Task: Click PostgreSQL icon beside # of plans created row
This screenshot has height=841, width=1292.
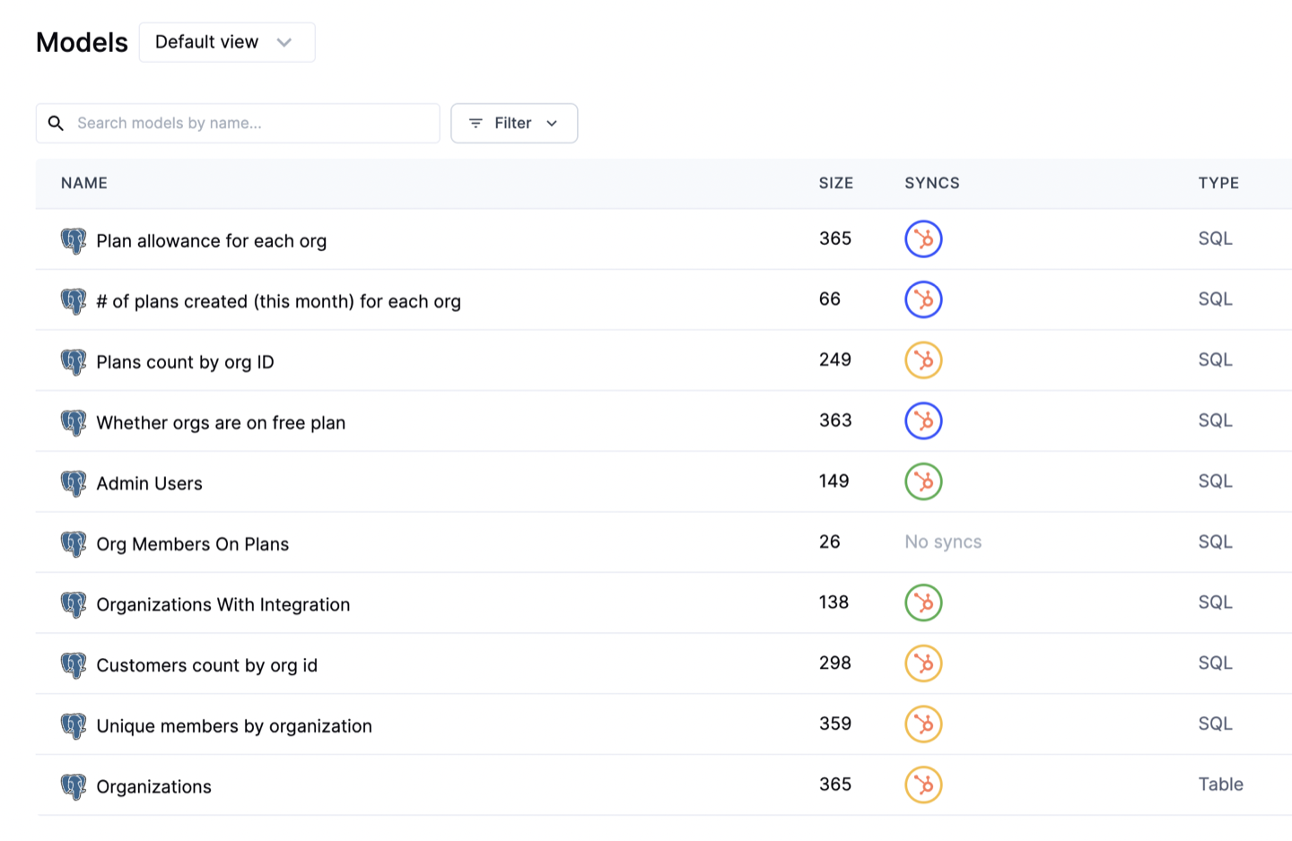Action: (74, 301)
